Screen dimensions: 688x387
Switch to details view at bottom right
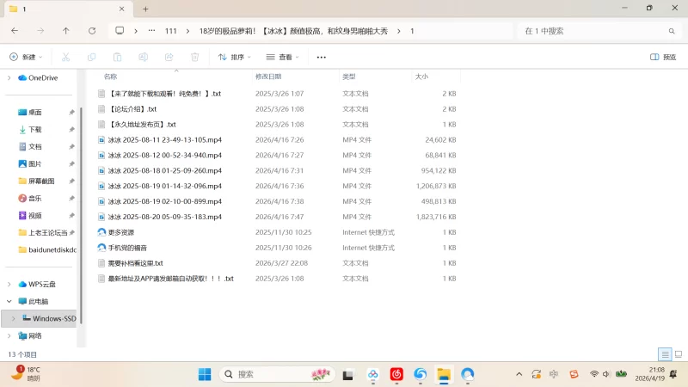coord(665,354)
